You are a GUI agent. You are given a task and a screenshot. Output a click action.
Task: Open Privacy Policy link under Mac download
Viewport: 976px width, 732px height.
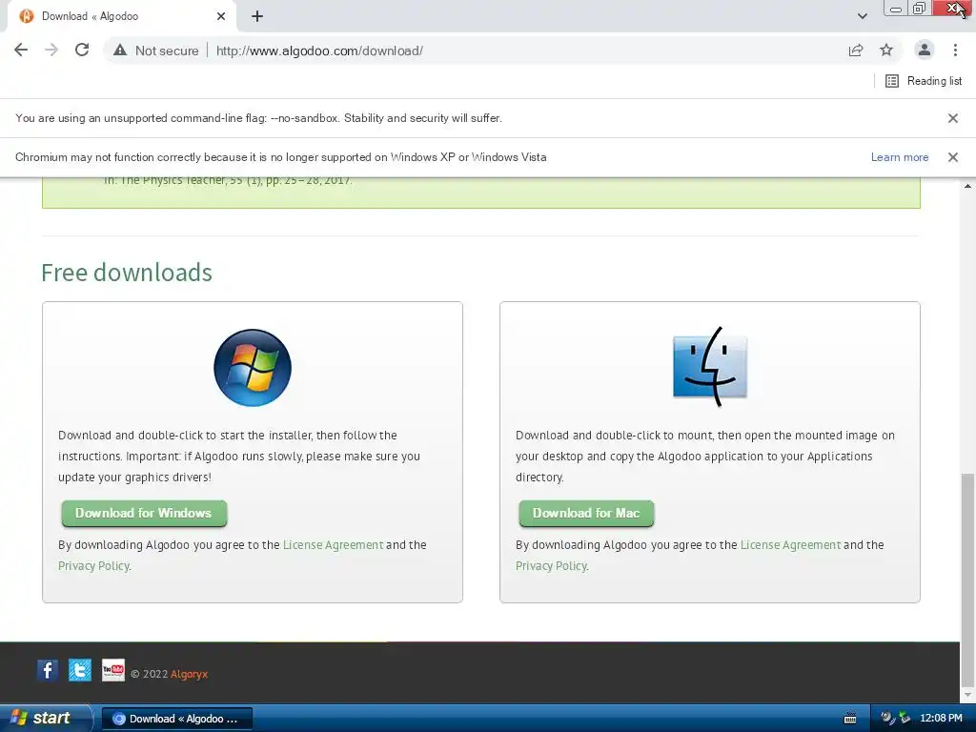[x=552, y=566]
